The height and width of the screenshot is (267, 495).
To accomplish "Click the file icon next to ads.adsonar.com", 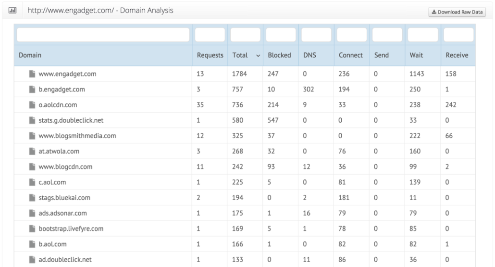I will coord(32,213).
